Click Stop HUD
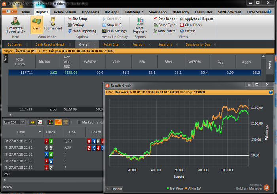Viewport: 277px width, 194px height. (112, 25)
